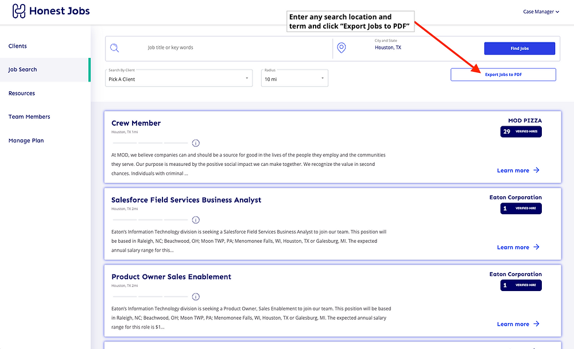Expand the Case Manager account menu

pos(540,11)
